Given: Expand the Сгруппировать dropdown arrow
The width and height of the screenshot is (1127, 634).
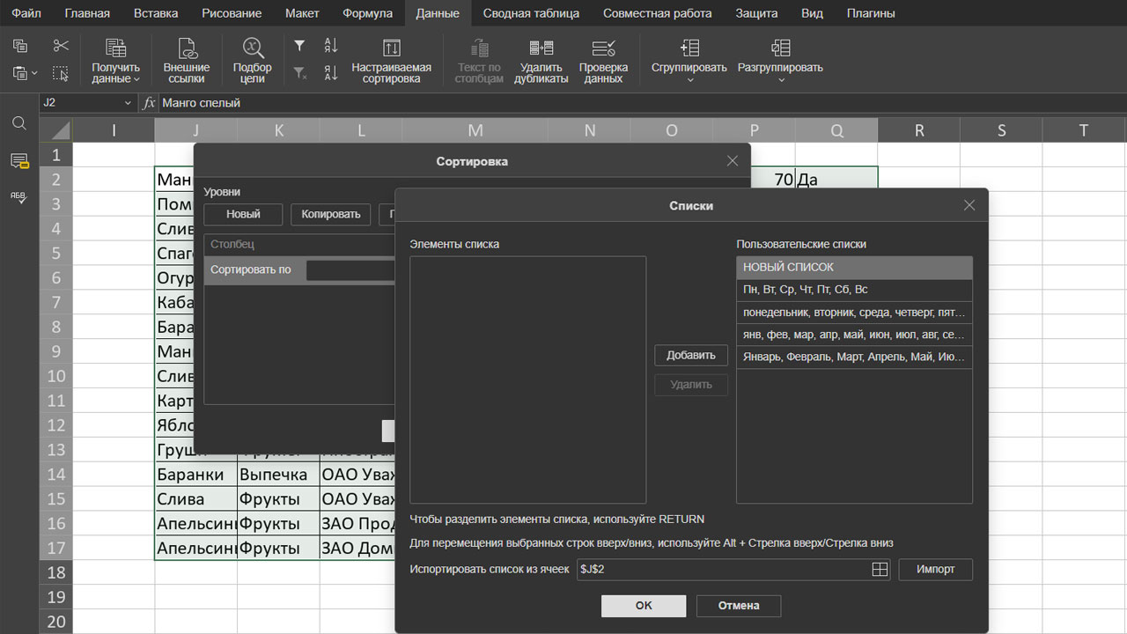Looking at the screenshot, I should (689, 80).
